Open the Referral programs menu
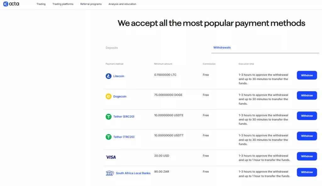This screenshot has height=186, width=322. click(x=91, y=4)
